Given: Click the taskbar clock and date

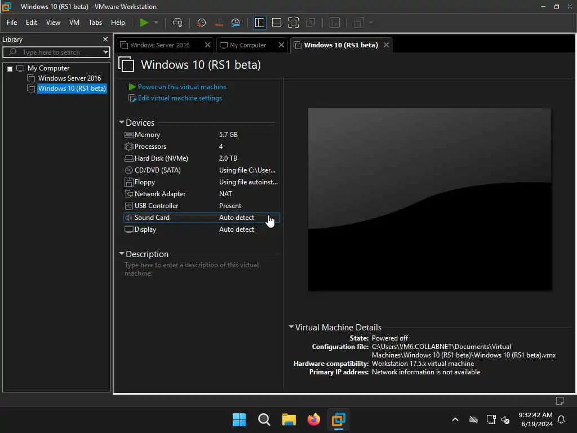Looking at the screenshot, I should pos(536,419).
